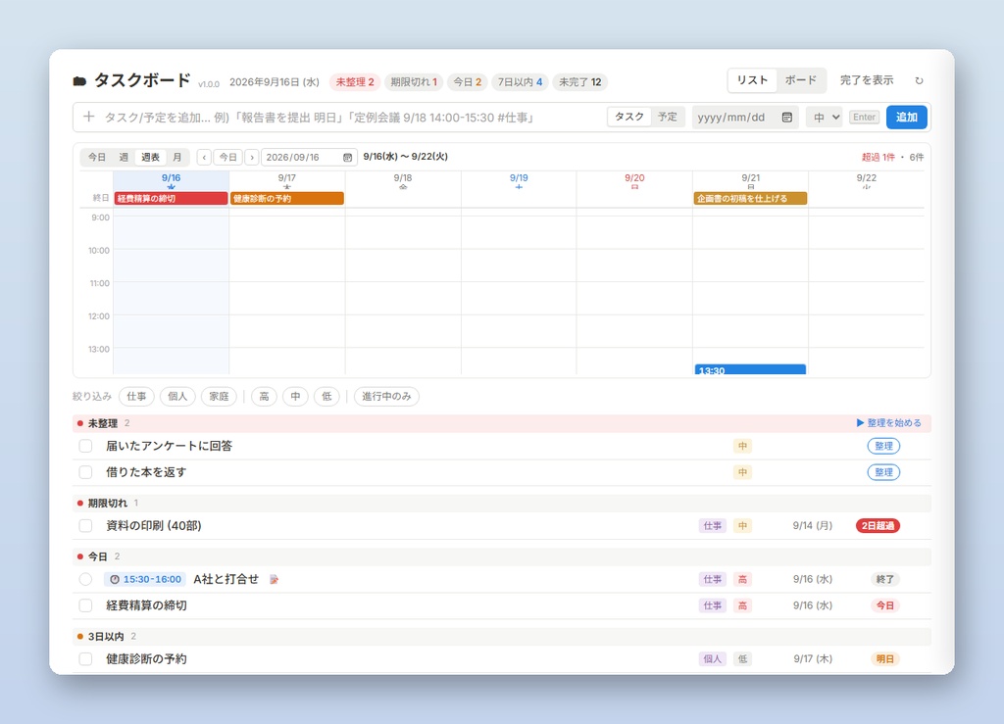
Task: Click the 15:30-16:00 time chip
Action: (x=145, y=579)
